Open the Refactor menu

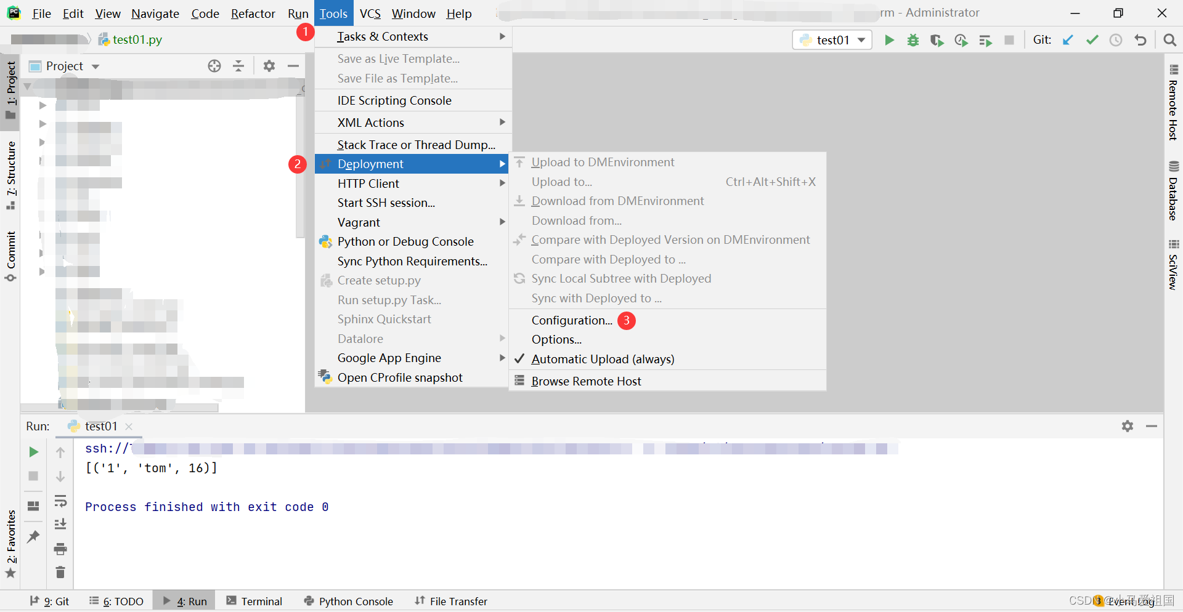[x=253, y=14]
